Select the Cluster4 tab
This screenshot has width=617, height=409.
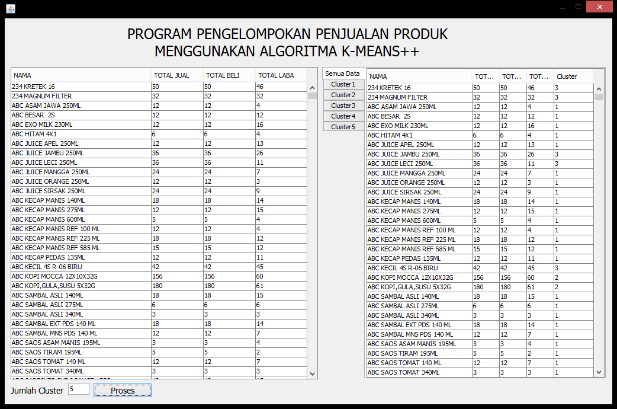[343, 116]
